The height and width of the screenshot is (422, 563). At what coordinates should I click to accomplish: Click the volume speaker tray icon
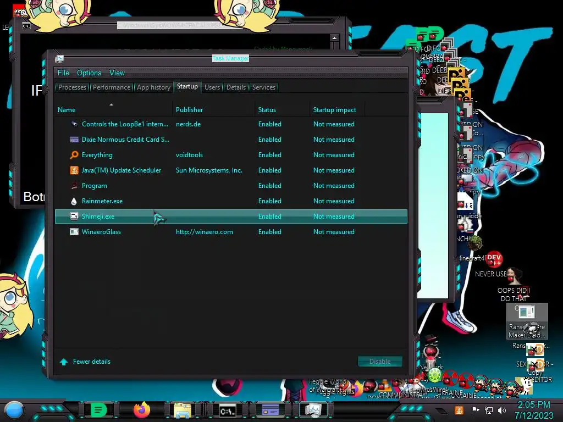click(503, 410)
